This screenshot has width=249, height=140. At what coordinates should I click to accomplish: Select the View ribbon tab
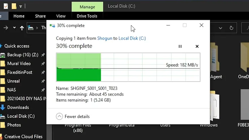[x=61, y=16]
